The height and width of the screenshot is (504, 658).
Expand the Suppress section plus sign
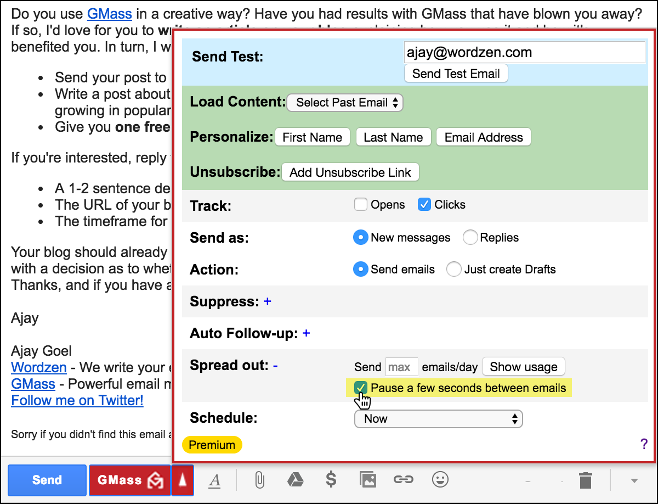tap(268, 301)
